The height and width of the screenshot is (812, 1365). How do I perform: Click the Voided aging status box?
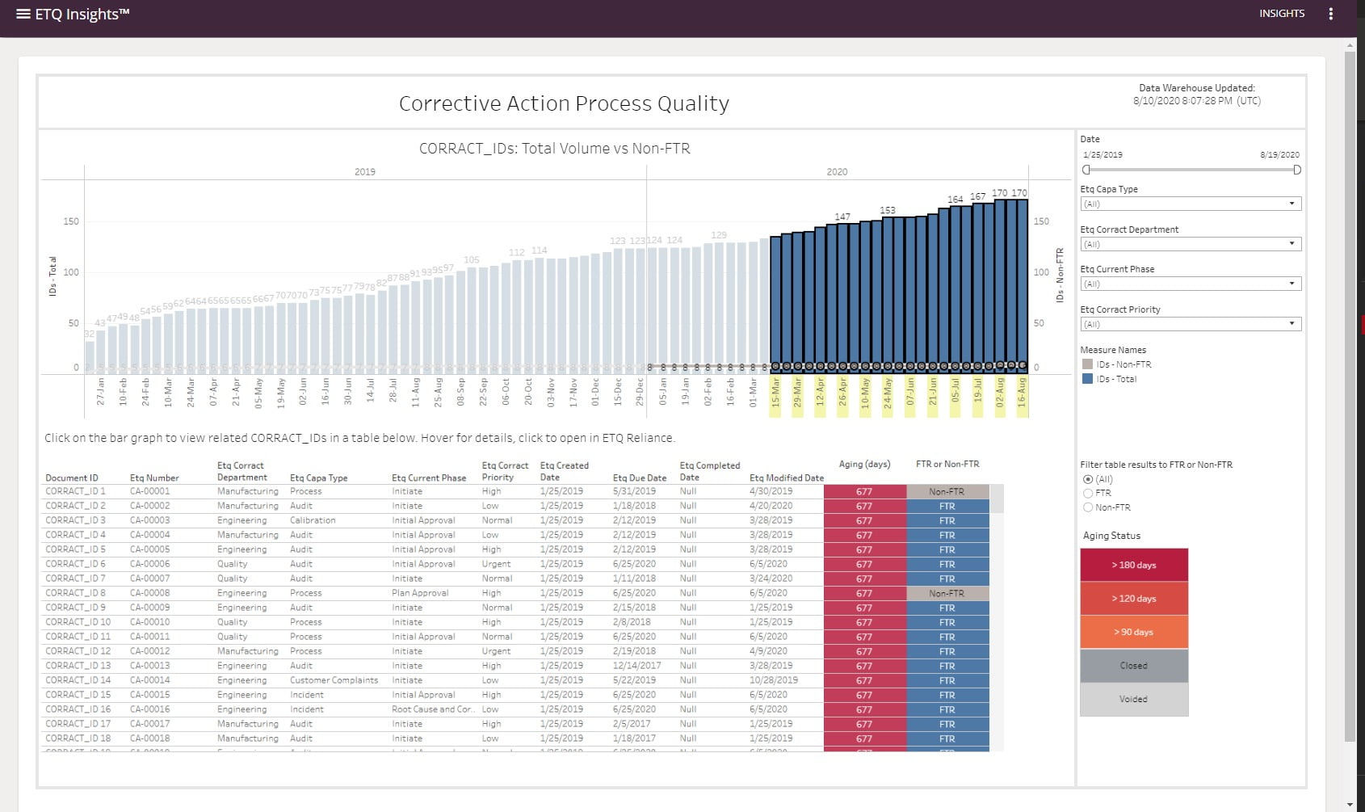coord(1134,699)
